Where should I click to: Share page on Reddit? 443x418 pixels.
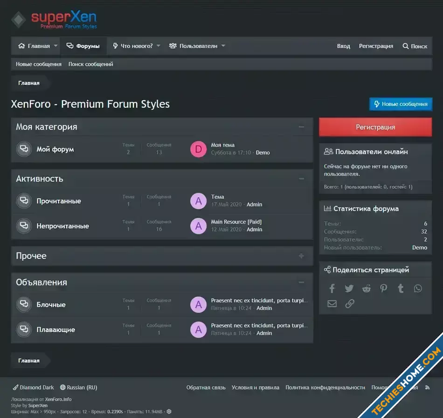[367, 288]
